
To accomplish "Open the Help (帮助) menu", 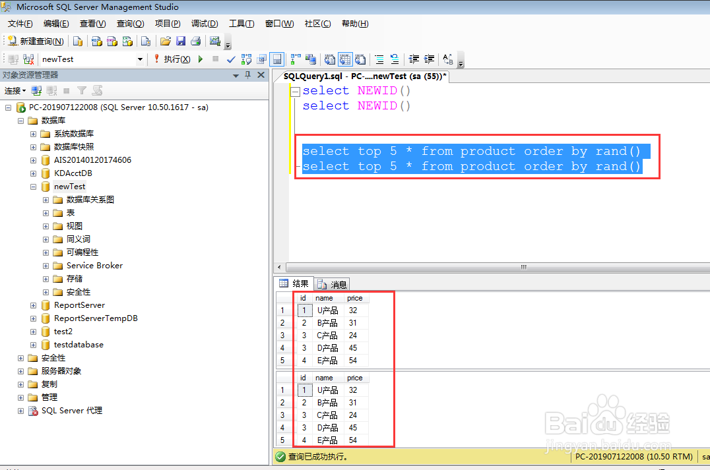I will 355,24.
